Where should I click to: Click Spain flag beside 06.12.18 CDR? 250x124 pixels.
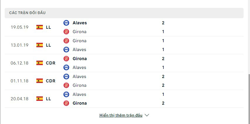(x=40, y=63)
